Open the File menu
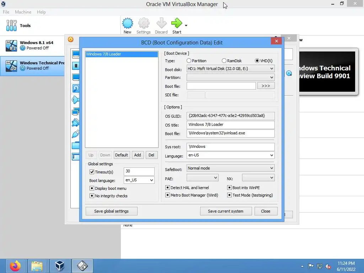This screenshot has height=273, width=364. pyautogui.click(x=6, y=12)
